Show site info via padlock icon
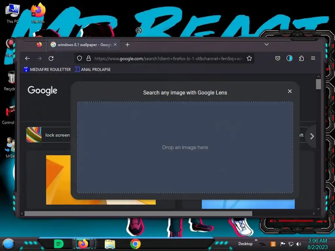Image resolution: width=335 pixels, height=251 pixels. (x=88, y=58)
